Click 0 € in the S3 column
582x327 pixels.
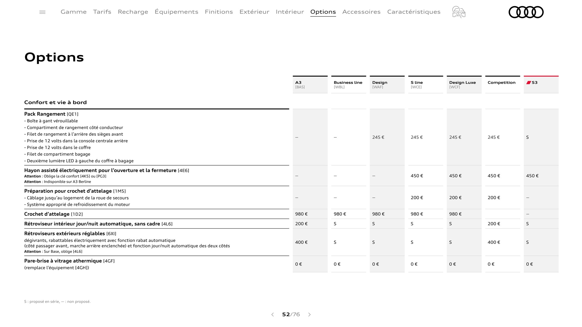click(x=529, y=264)
